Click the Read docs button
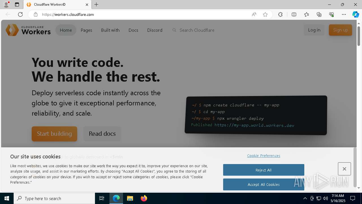Screen dimensions: 362x204 pos(102,134)
